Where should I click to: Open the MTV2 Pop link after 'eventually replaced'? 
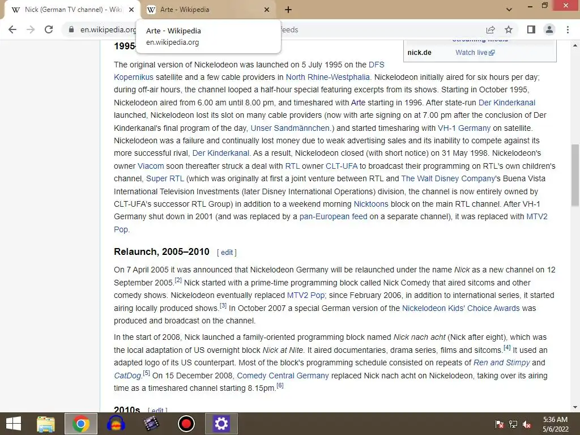(x=306, y=295)
